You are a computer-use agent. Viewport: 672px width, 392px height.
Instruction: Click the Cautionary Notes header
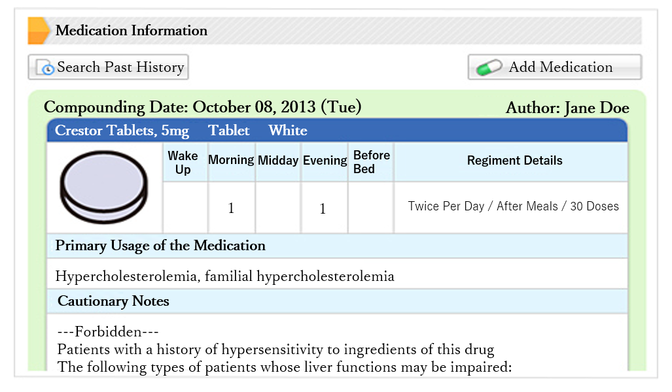point(337,301)
